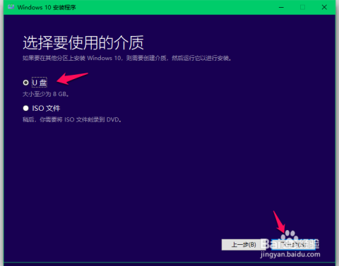Close the Windows 10 安装程序 window
The width and height of the screenshot is (339, 266).
(x=324, y=7)
